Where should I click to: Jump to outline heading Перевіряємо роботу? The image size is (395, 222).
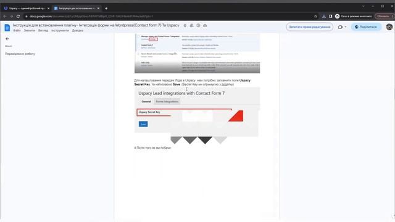pyautogui.click(x=20, y=54)
